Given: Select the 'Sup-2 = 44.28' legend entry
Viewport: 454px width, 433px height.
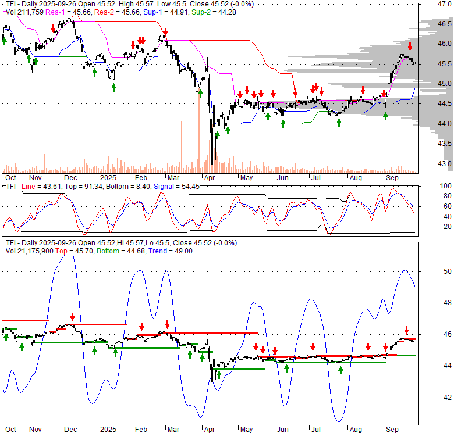Looking at the screenshot, I should pyautogui.click(x=214, y=12).
